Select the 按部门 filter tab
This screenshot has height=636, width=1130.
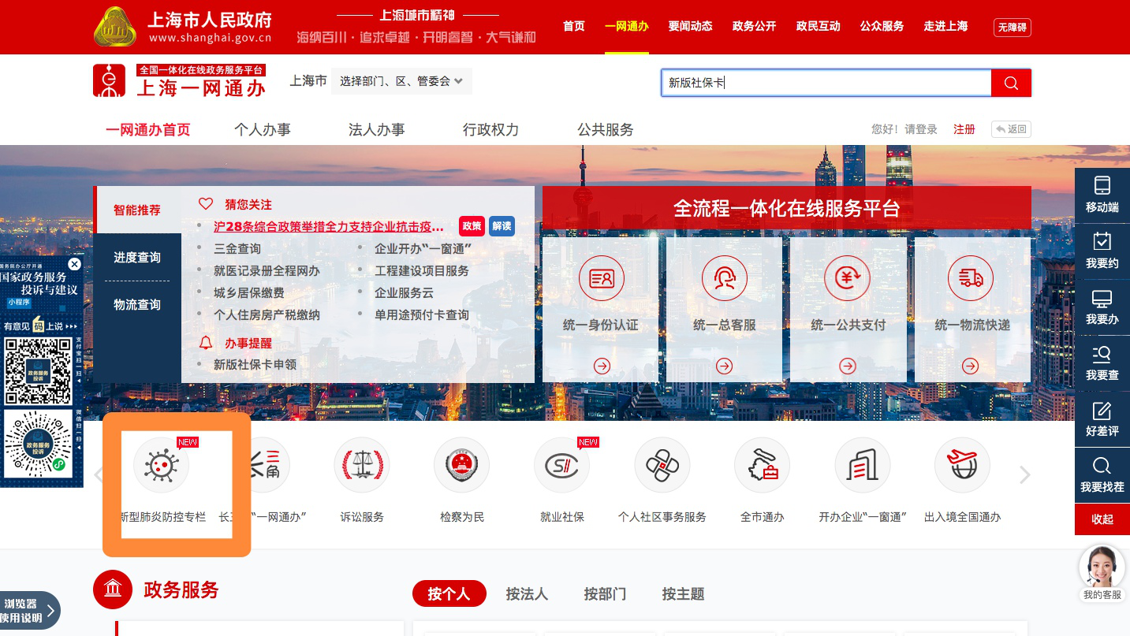click(x=605, y=594)
